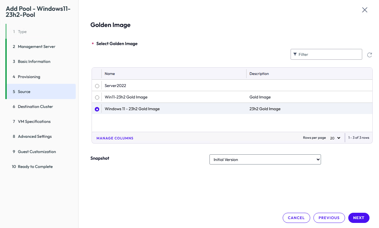Close the Add Pool dialog with the X
Viewport: 379px width, 228px height.
[364, 10]
